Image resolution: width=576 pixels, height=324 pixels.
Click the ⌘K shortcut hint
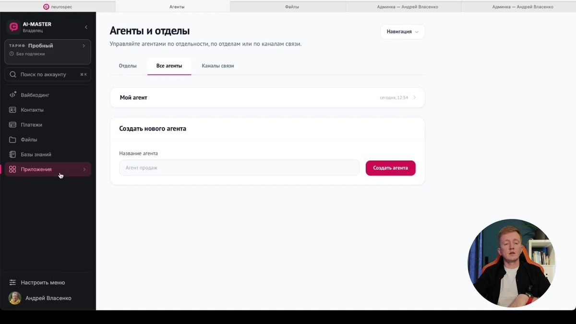[x=84, y=74]
